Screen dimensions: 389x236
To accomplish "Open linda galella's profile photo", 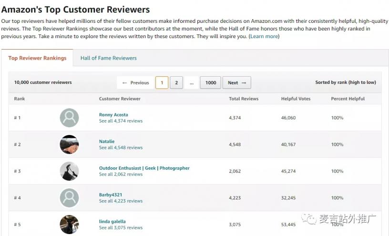I will point(69,225).
